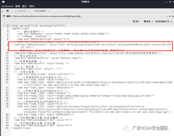The image size is (174, 136).
Task: Close the HdhApp.config editor panel
Action: (173, 16)
